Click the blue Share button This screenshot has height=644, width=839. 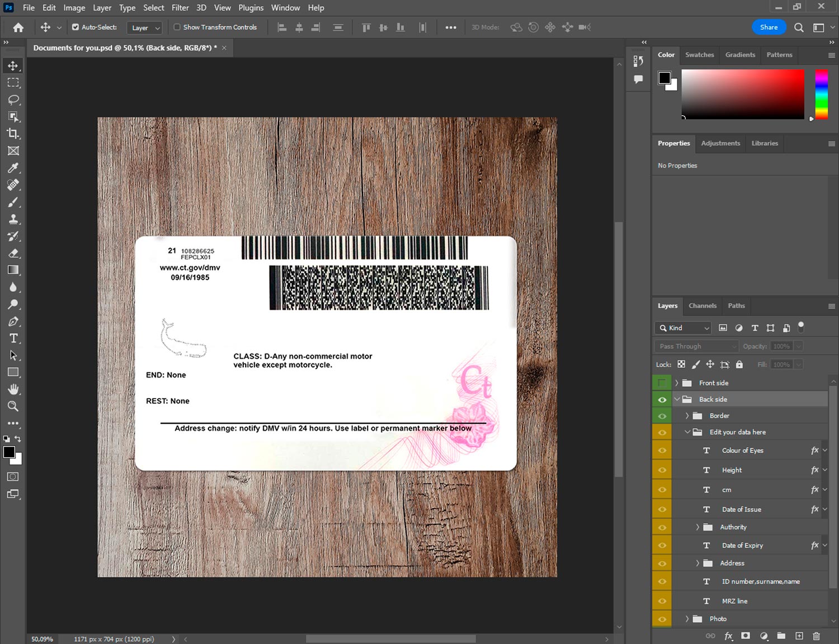pos(769,27)
